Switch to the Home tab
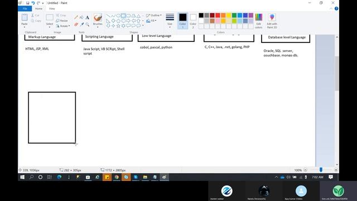Viewport: 357px width, 201px height. coord(38,9)
